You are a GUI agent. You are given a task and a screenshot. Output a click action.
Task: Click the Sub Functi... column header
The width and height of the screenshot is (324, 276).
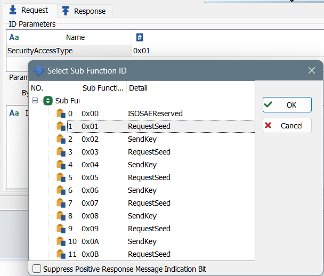[103, 88]
